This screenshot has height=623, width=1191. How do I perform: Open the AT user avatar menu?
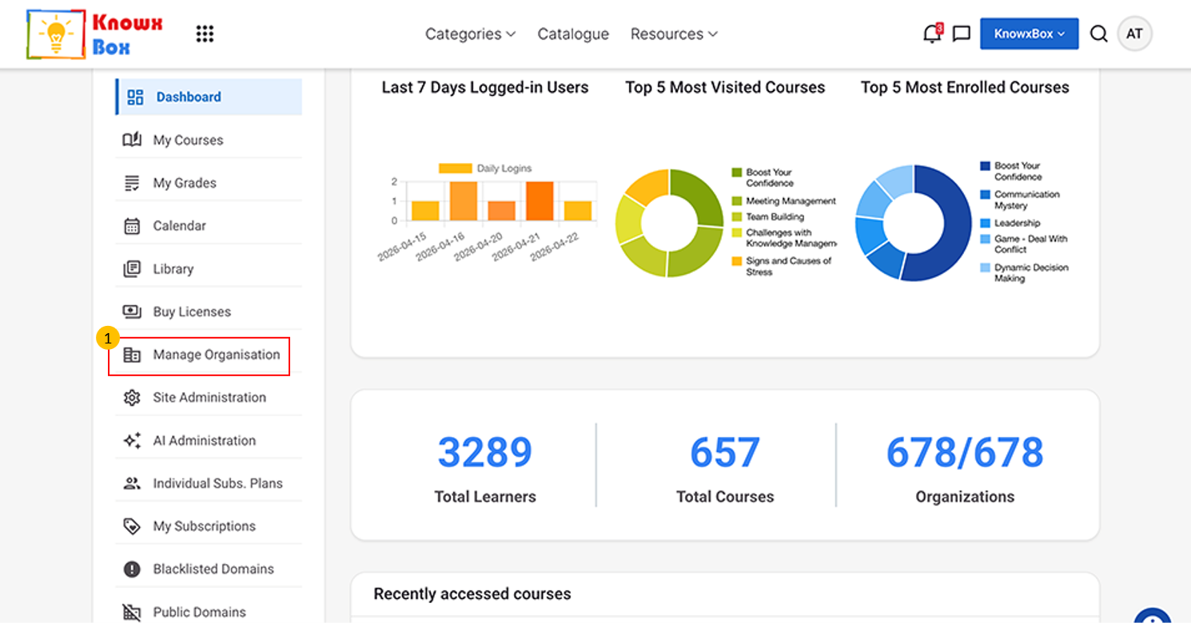coord(1134,34)
